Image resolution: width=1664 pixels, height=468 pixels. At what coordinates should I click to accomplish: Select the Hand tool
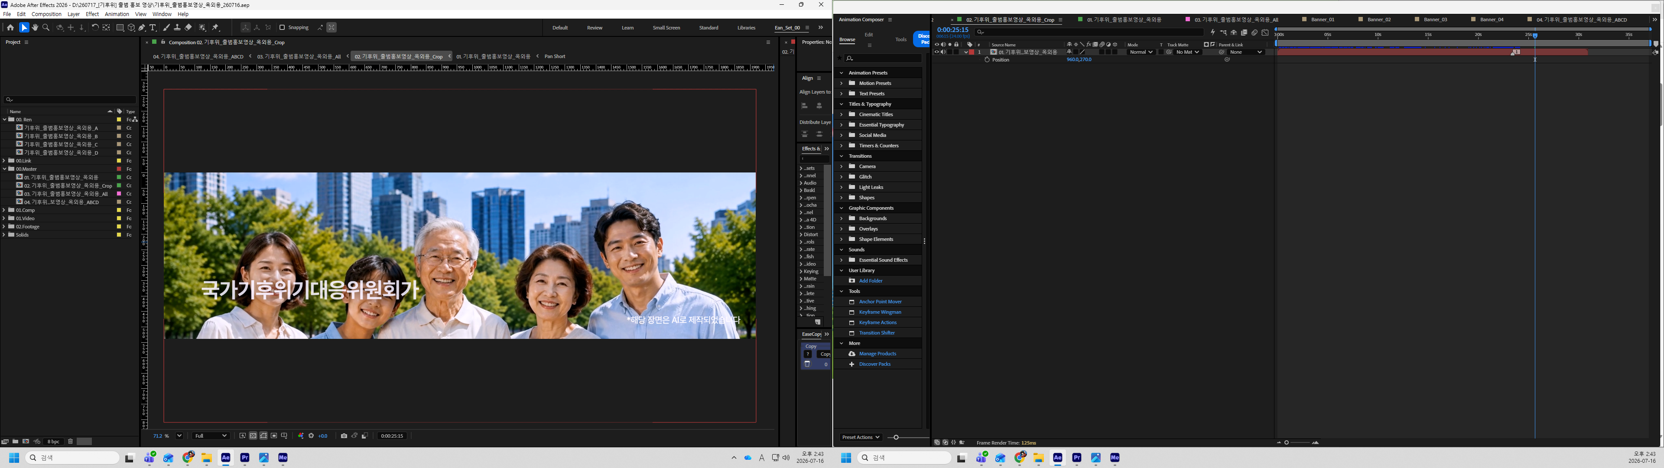35,28
